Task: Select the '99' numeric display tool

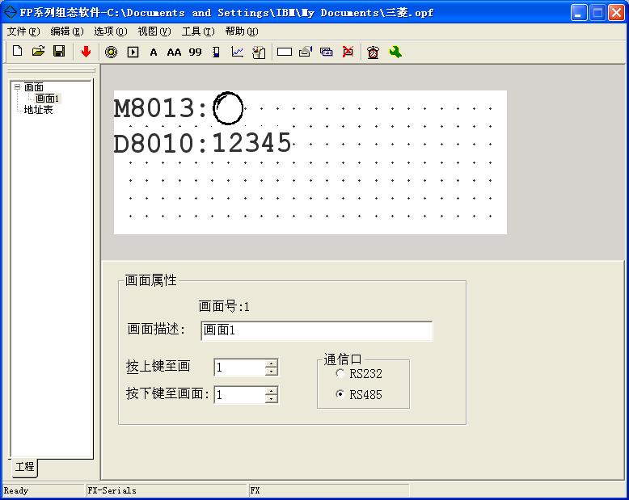Action: pos(195,52)
